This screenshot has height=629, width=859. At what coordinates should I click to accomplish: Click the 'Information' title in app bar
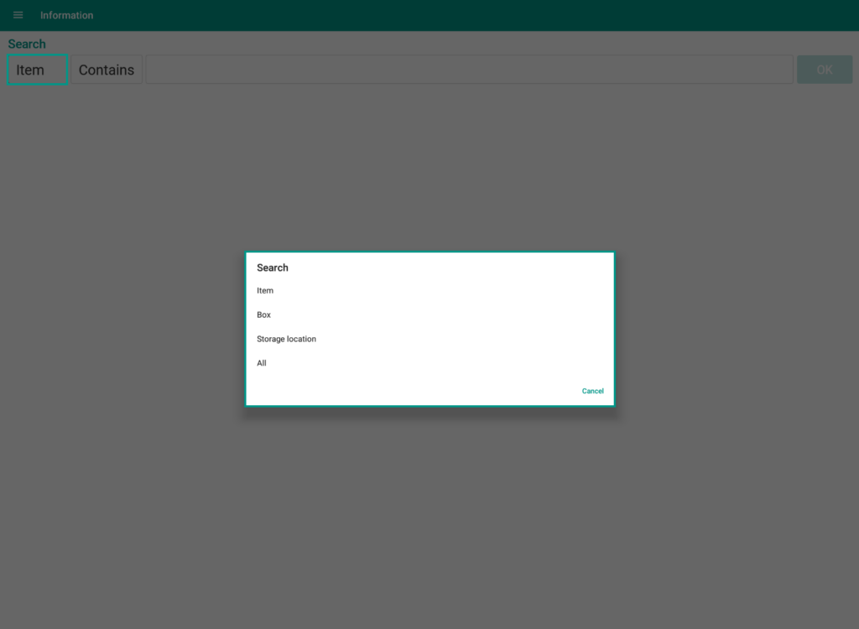pyautogui.click(x=67, y=15)
